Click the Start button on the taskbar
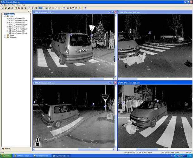Image resolution: width=193 pixels, height=158 pixels. tap(6, 156)
